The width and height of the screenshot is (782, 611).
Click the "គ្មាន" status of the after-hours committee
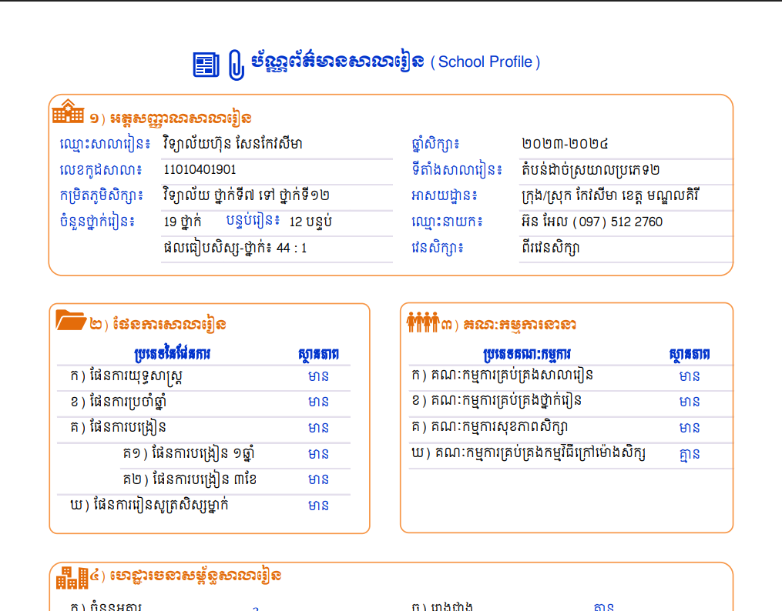(x=690, y=454)
